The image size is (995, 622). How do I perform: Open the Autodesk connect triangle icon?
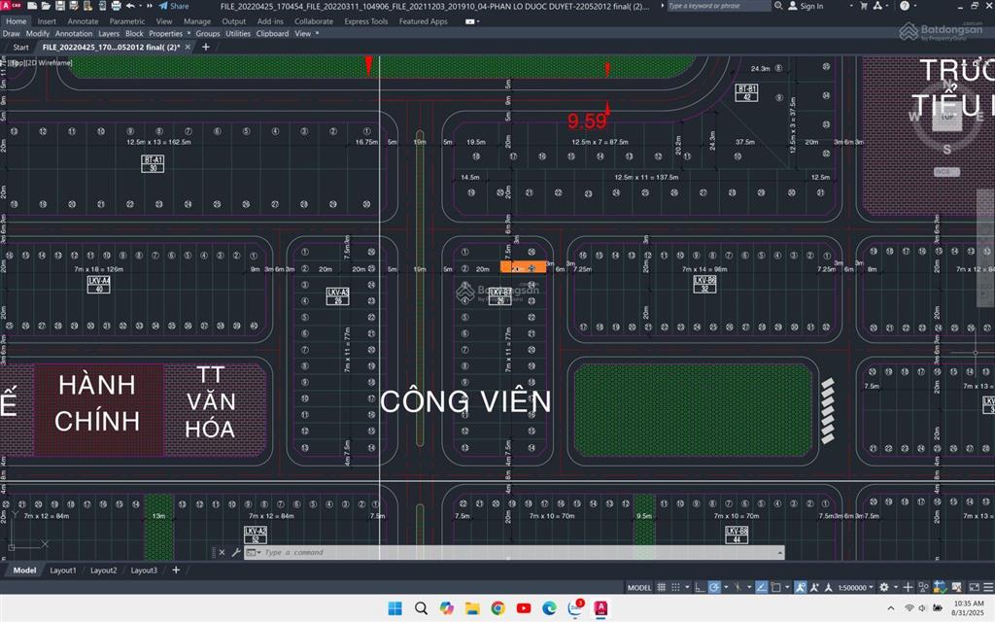click(877, 6)
